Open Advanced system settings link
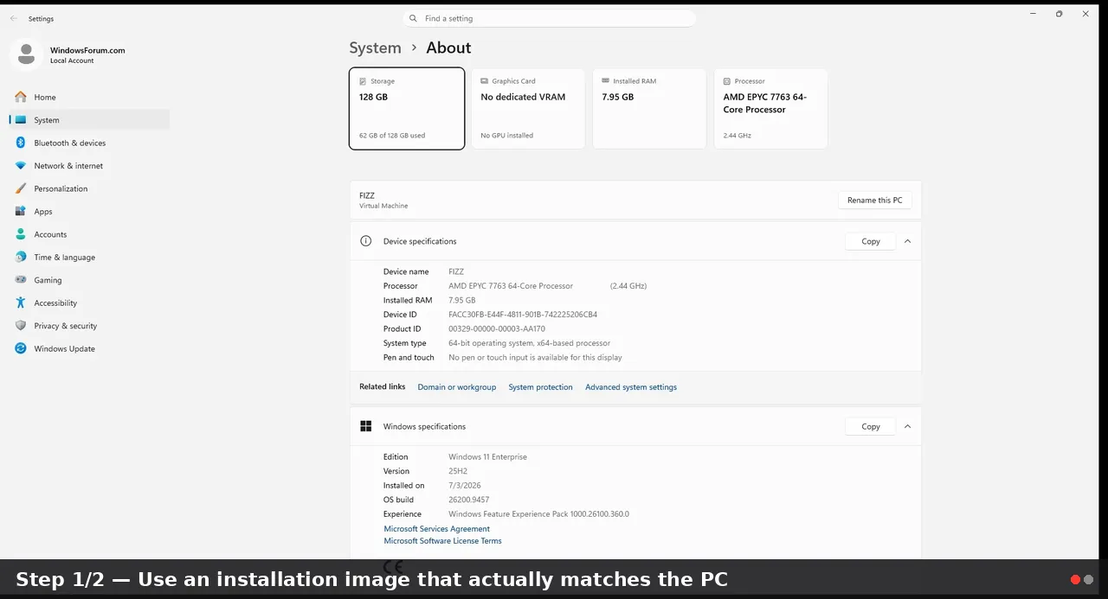 pyautogui.click(x=631, y=387)
